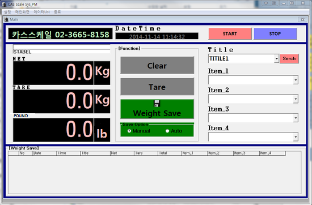Click the Item_4 column header in table
This screenshot has width=312, height=205.
pyautogui.click(x=272, y=153)
